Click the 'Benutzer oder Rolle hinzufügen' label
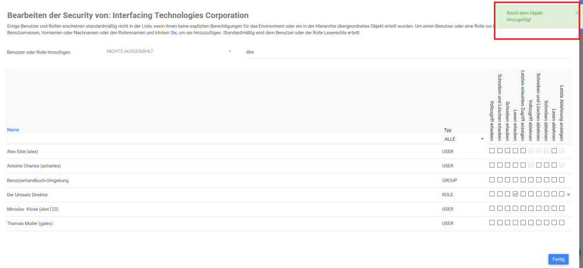 click(38, 52)
